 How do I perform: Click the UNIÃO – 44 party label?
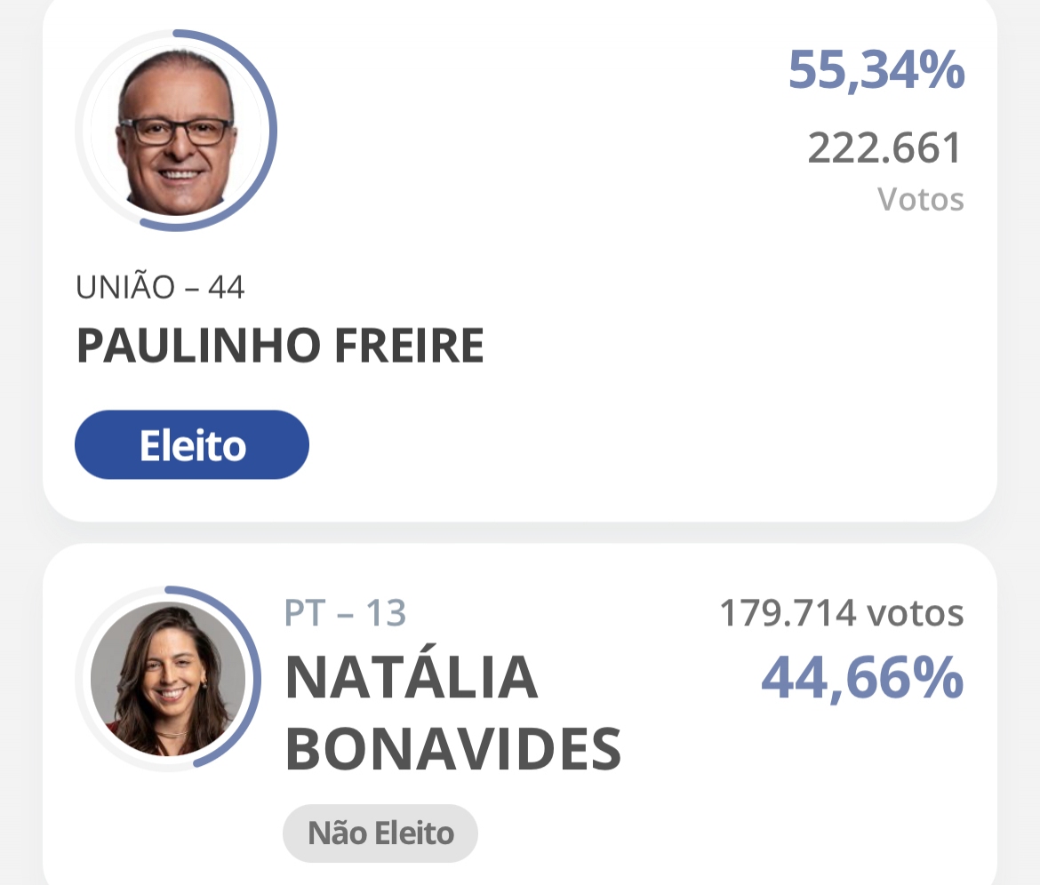(x=161, y=287)
